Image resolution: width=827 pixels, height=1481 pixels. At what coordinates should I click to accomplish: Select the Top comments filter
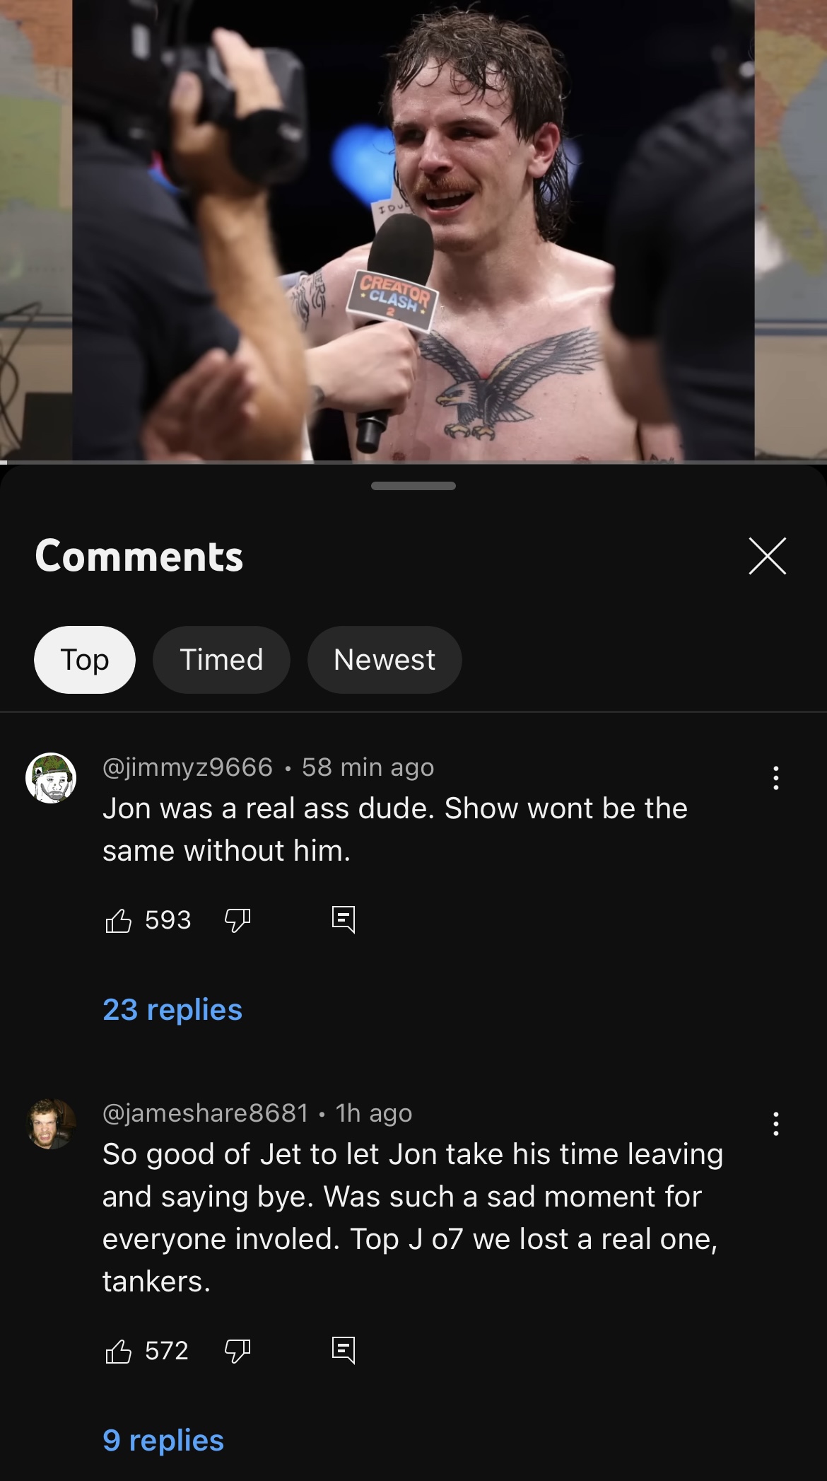85,659
